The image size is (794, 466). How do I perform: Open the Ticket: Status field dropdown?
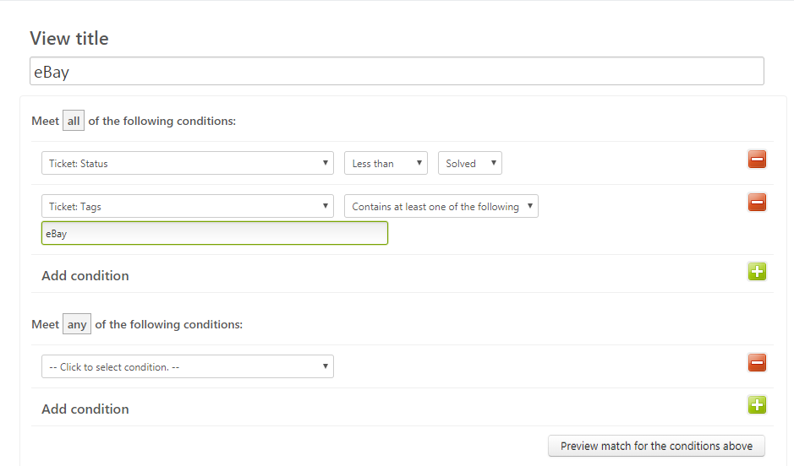pos(188,163)
